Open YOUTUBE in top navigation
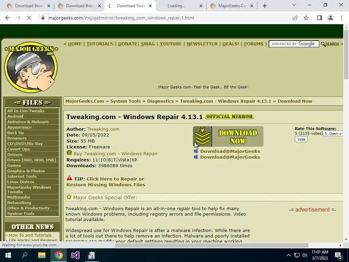The height and width of the screenshot is (262, 349). (171, 44)
